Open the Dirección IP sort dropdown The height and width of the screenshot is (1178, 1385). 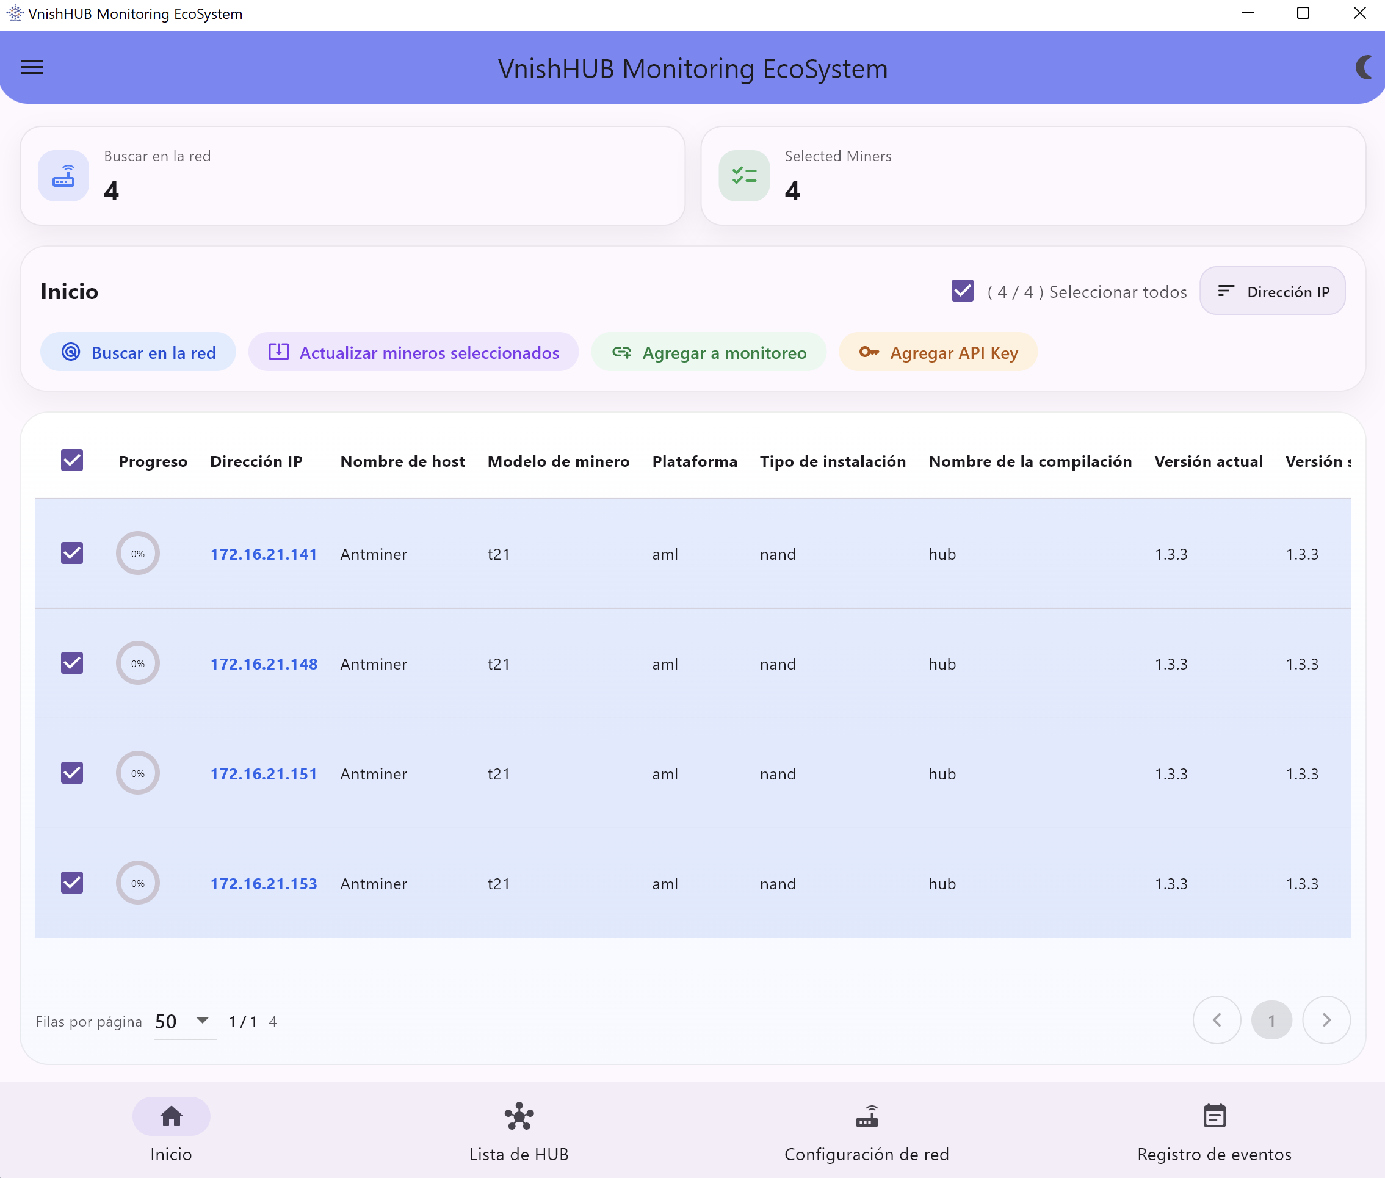(x=1272, y=291)
